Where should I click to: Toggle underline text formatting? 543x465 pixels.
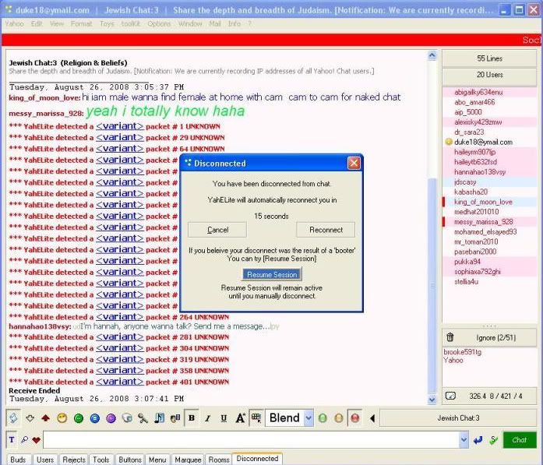click(224, 418)
